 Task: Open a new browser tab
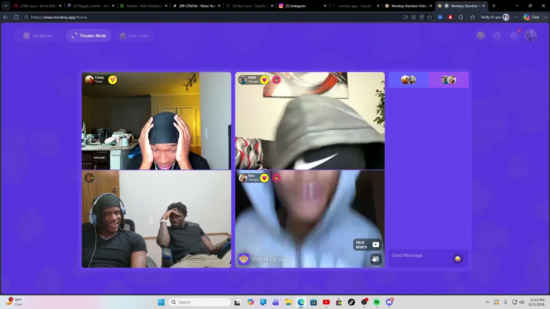point(494,6)
